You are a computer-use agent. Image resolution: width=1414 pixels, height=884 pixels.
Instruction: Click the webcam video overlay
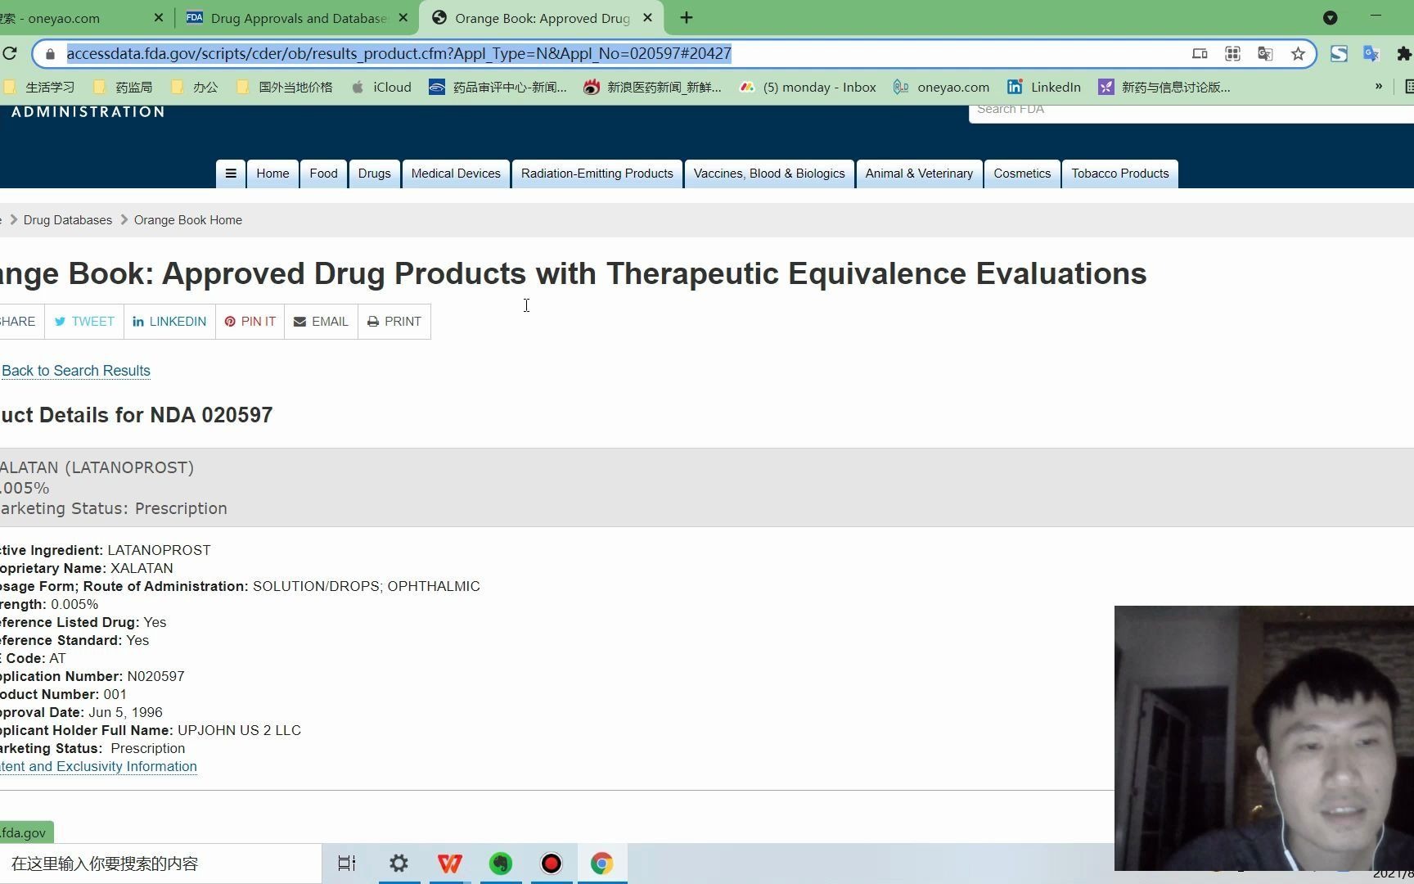1264,738
